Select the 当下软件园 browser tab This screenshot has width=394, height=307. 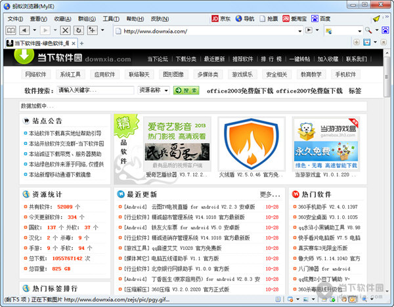(x=41, y=43)
